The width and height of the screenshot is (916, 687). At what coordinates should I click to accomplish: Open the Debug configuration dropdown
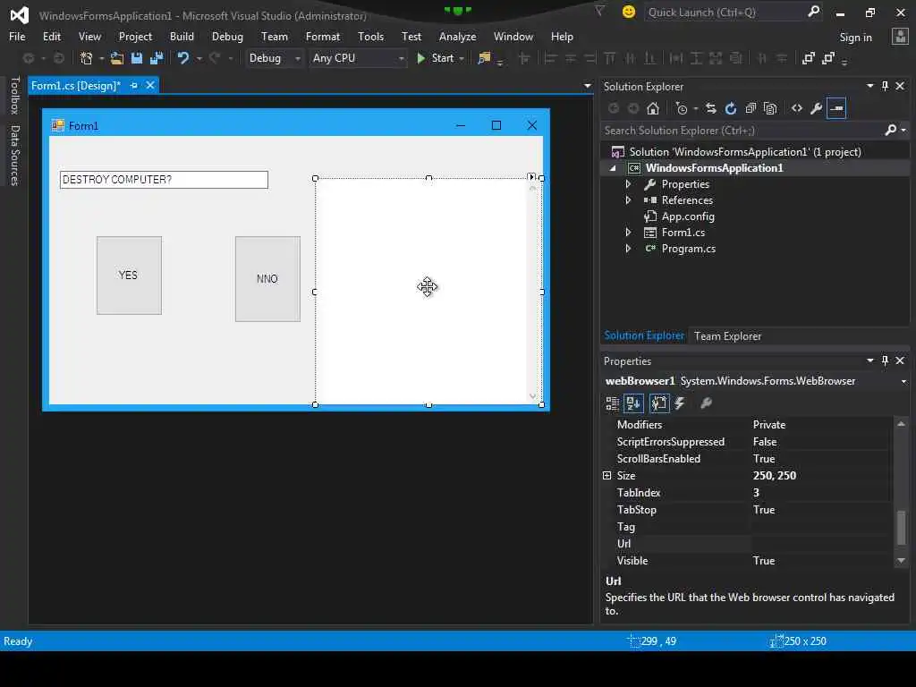click(297, 58)
